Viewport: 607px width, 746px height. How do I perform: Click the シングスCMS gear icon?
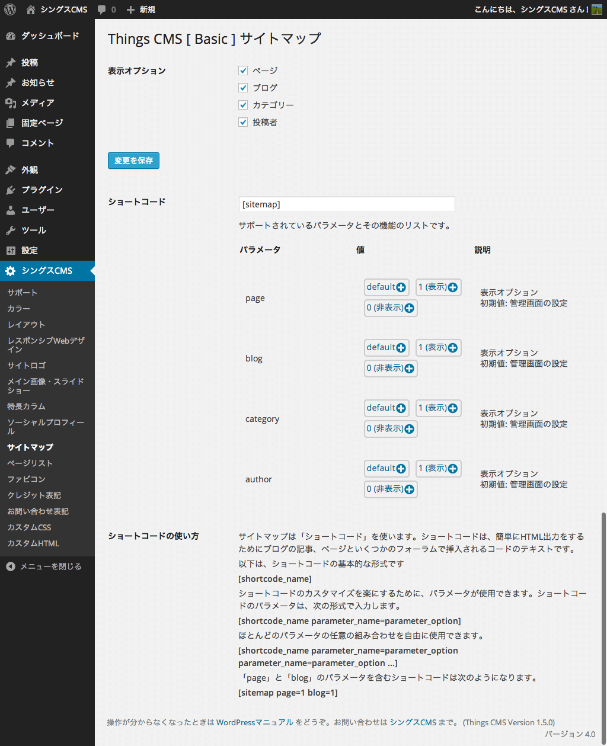[x=11, y=271]
